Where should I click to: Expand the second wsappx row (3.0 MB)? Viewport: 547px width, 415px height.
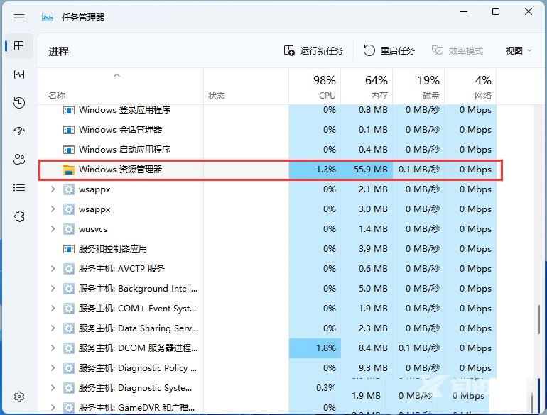[x=53, y=209]
